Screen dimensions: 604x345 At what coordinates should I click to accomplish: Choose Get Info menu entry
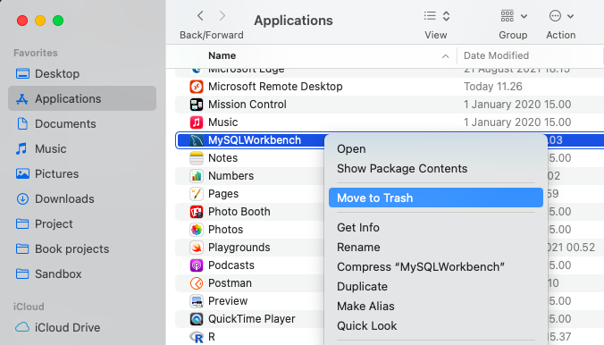(436, 227)
